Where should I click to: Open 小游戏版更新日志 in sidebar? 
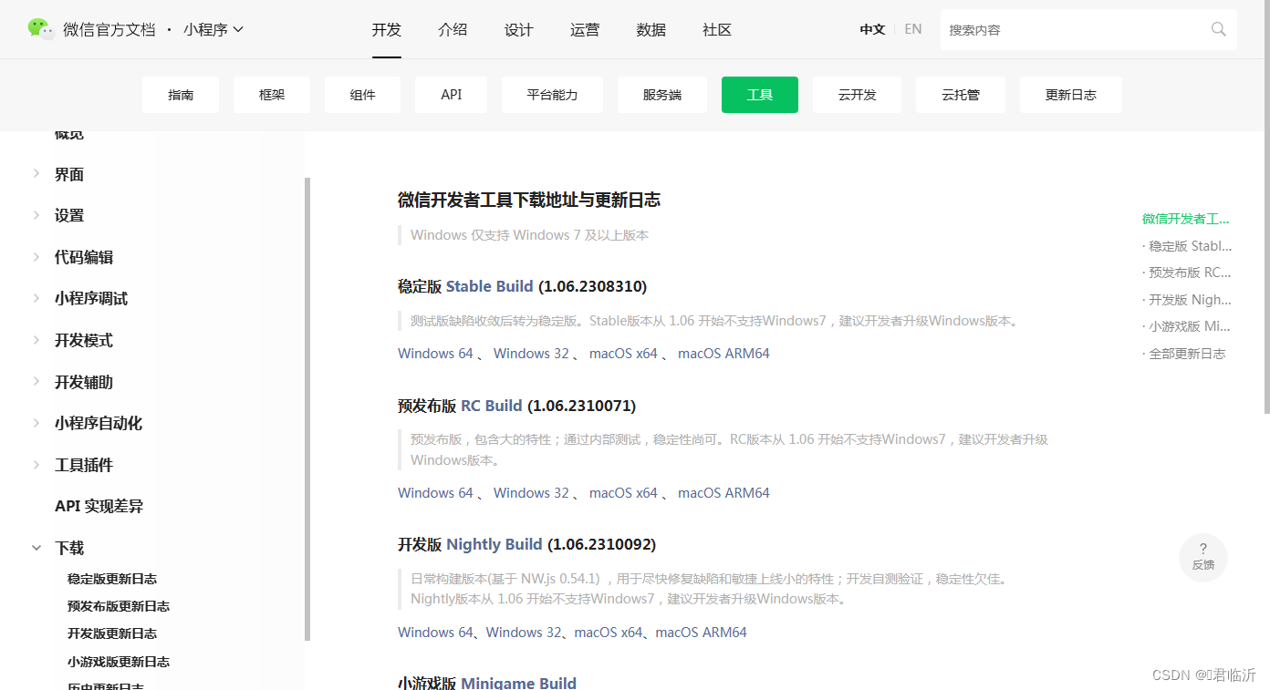[119, 662]
